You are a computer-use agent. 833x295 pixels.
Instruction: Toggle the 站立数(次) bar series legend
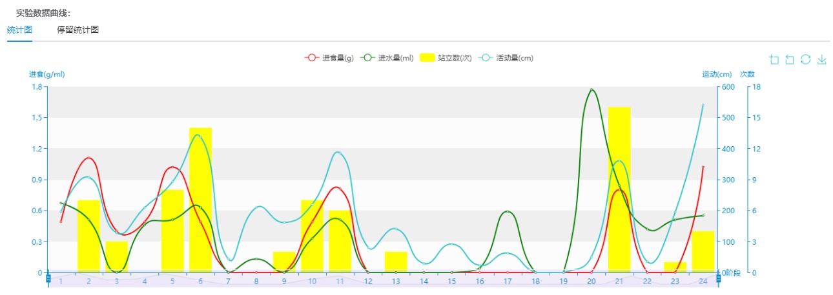point(446,58)
